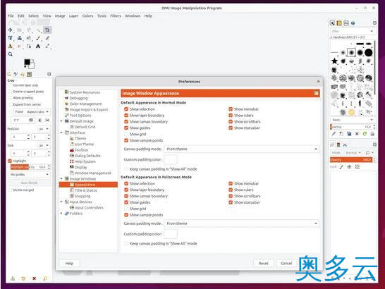Click the lock alpha channel icon

click(x=357, y=167)
